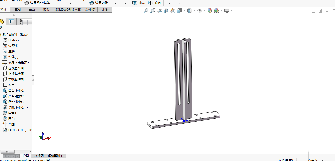Select the Zoom to Area tool
This screenshot has height=161, width=335.
[152, 11]
